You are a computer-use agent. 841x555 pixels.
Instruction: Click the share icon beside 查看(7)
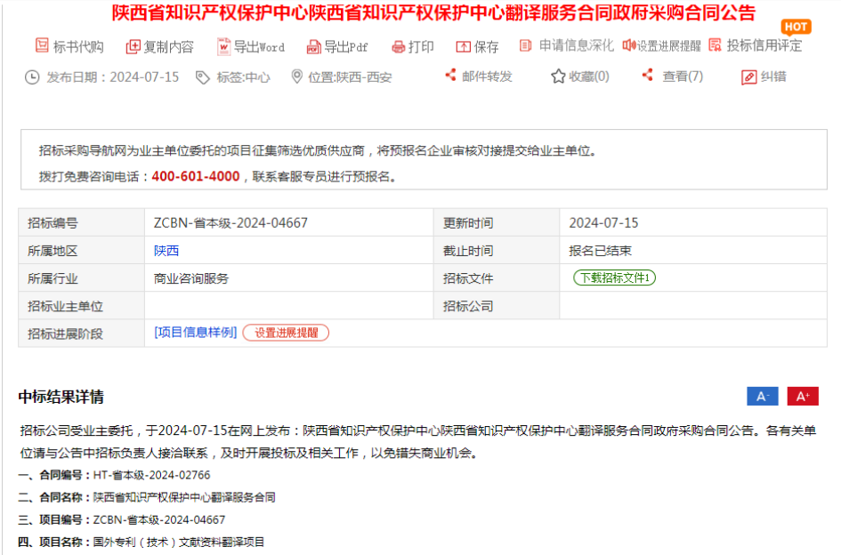tap(647, 76)
